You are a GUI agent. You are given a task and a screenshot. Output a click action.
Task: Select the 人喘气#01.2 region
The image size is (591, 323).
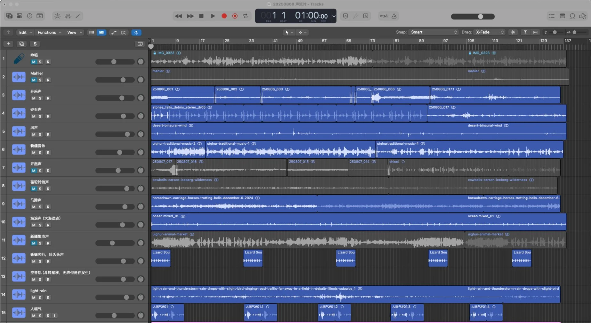pos(335,312)
